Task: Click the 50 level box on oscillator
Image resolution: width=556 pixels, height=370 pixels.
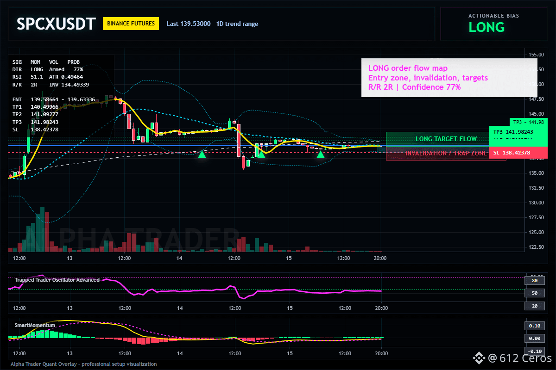Action: [534, 293]
